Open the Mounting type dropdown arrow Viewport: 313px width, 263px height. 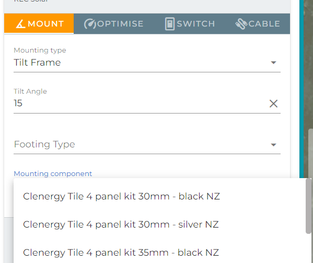[x=273, y=62]
